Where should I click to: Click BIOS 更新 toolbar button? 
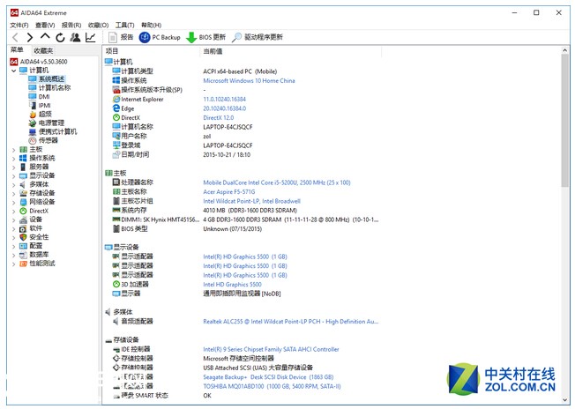tap(206, 37)
